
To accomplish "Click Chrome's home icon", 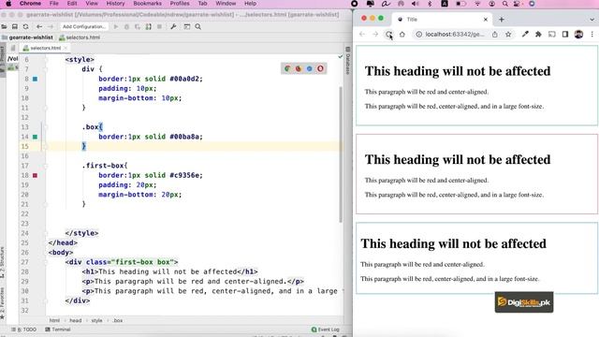I will pos(402,35).
